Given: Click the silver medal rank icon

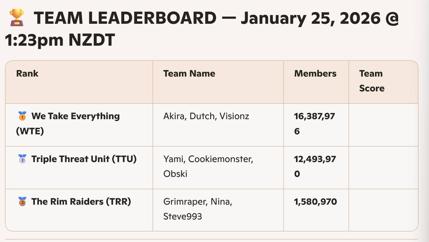Looking at the screenshot, I should point(22,159).
